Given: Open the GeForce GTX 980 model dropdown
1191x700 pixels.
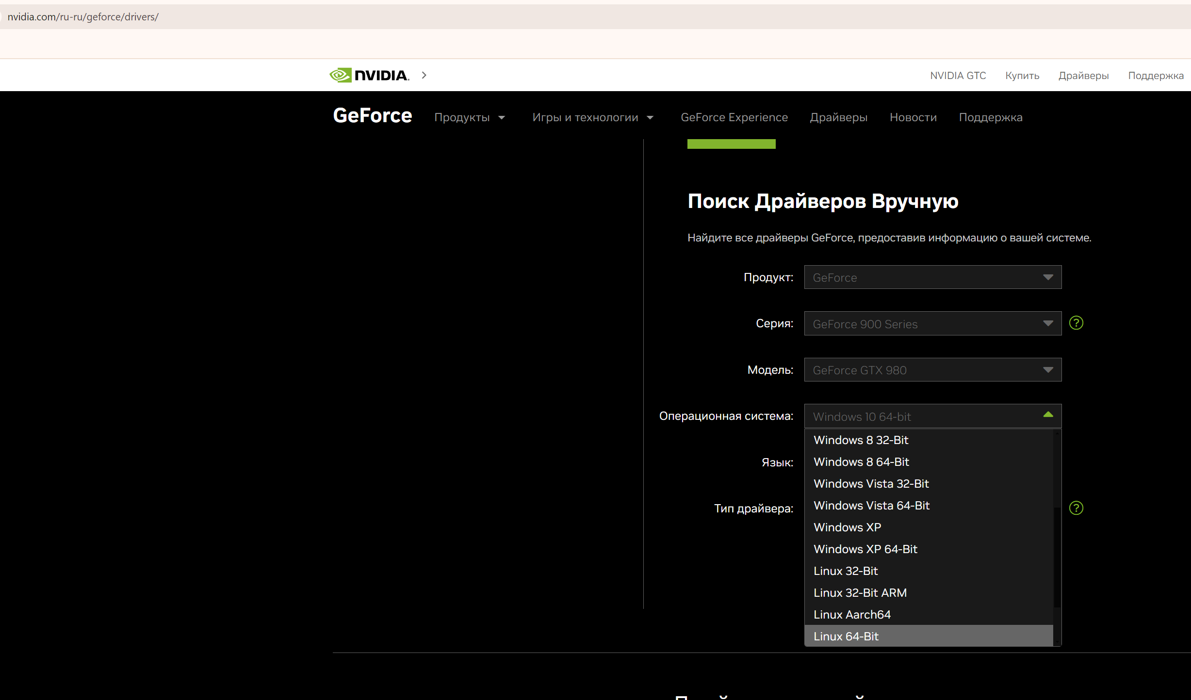Looking at the screenshot, I should (x=932, y=370).
